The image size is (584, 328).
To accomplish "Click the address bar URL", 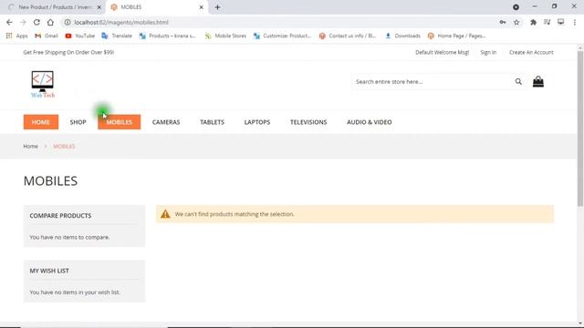I will pos(121,22).
